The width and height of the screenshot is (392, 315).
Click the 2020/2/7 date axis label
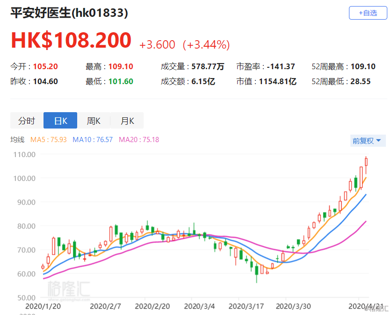pos(105,306)
